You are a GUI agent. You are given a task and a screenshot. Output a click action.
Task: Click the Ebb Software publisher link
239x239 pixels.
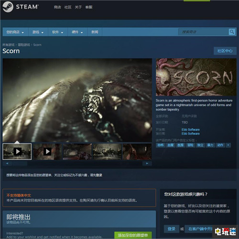click(x=191, y=133)
